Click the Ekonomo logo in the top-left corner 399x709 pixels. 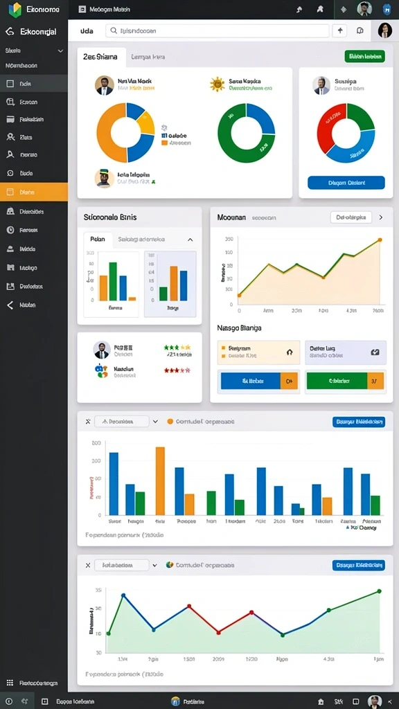[x=15, y=10]
